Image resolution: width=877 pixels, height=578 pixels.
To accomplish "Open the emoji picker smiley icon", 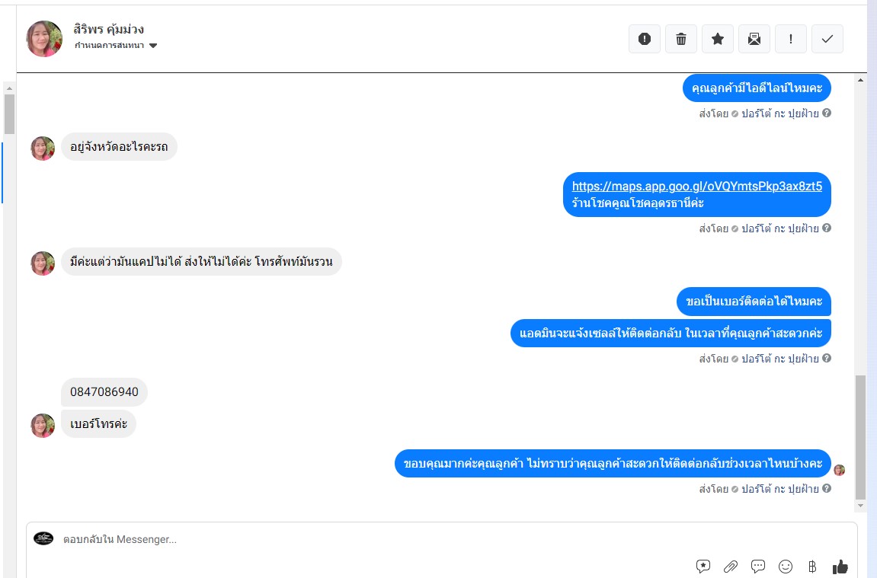I will 786,567.
